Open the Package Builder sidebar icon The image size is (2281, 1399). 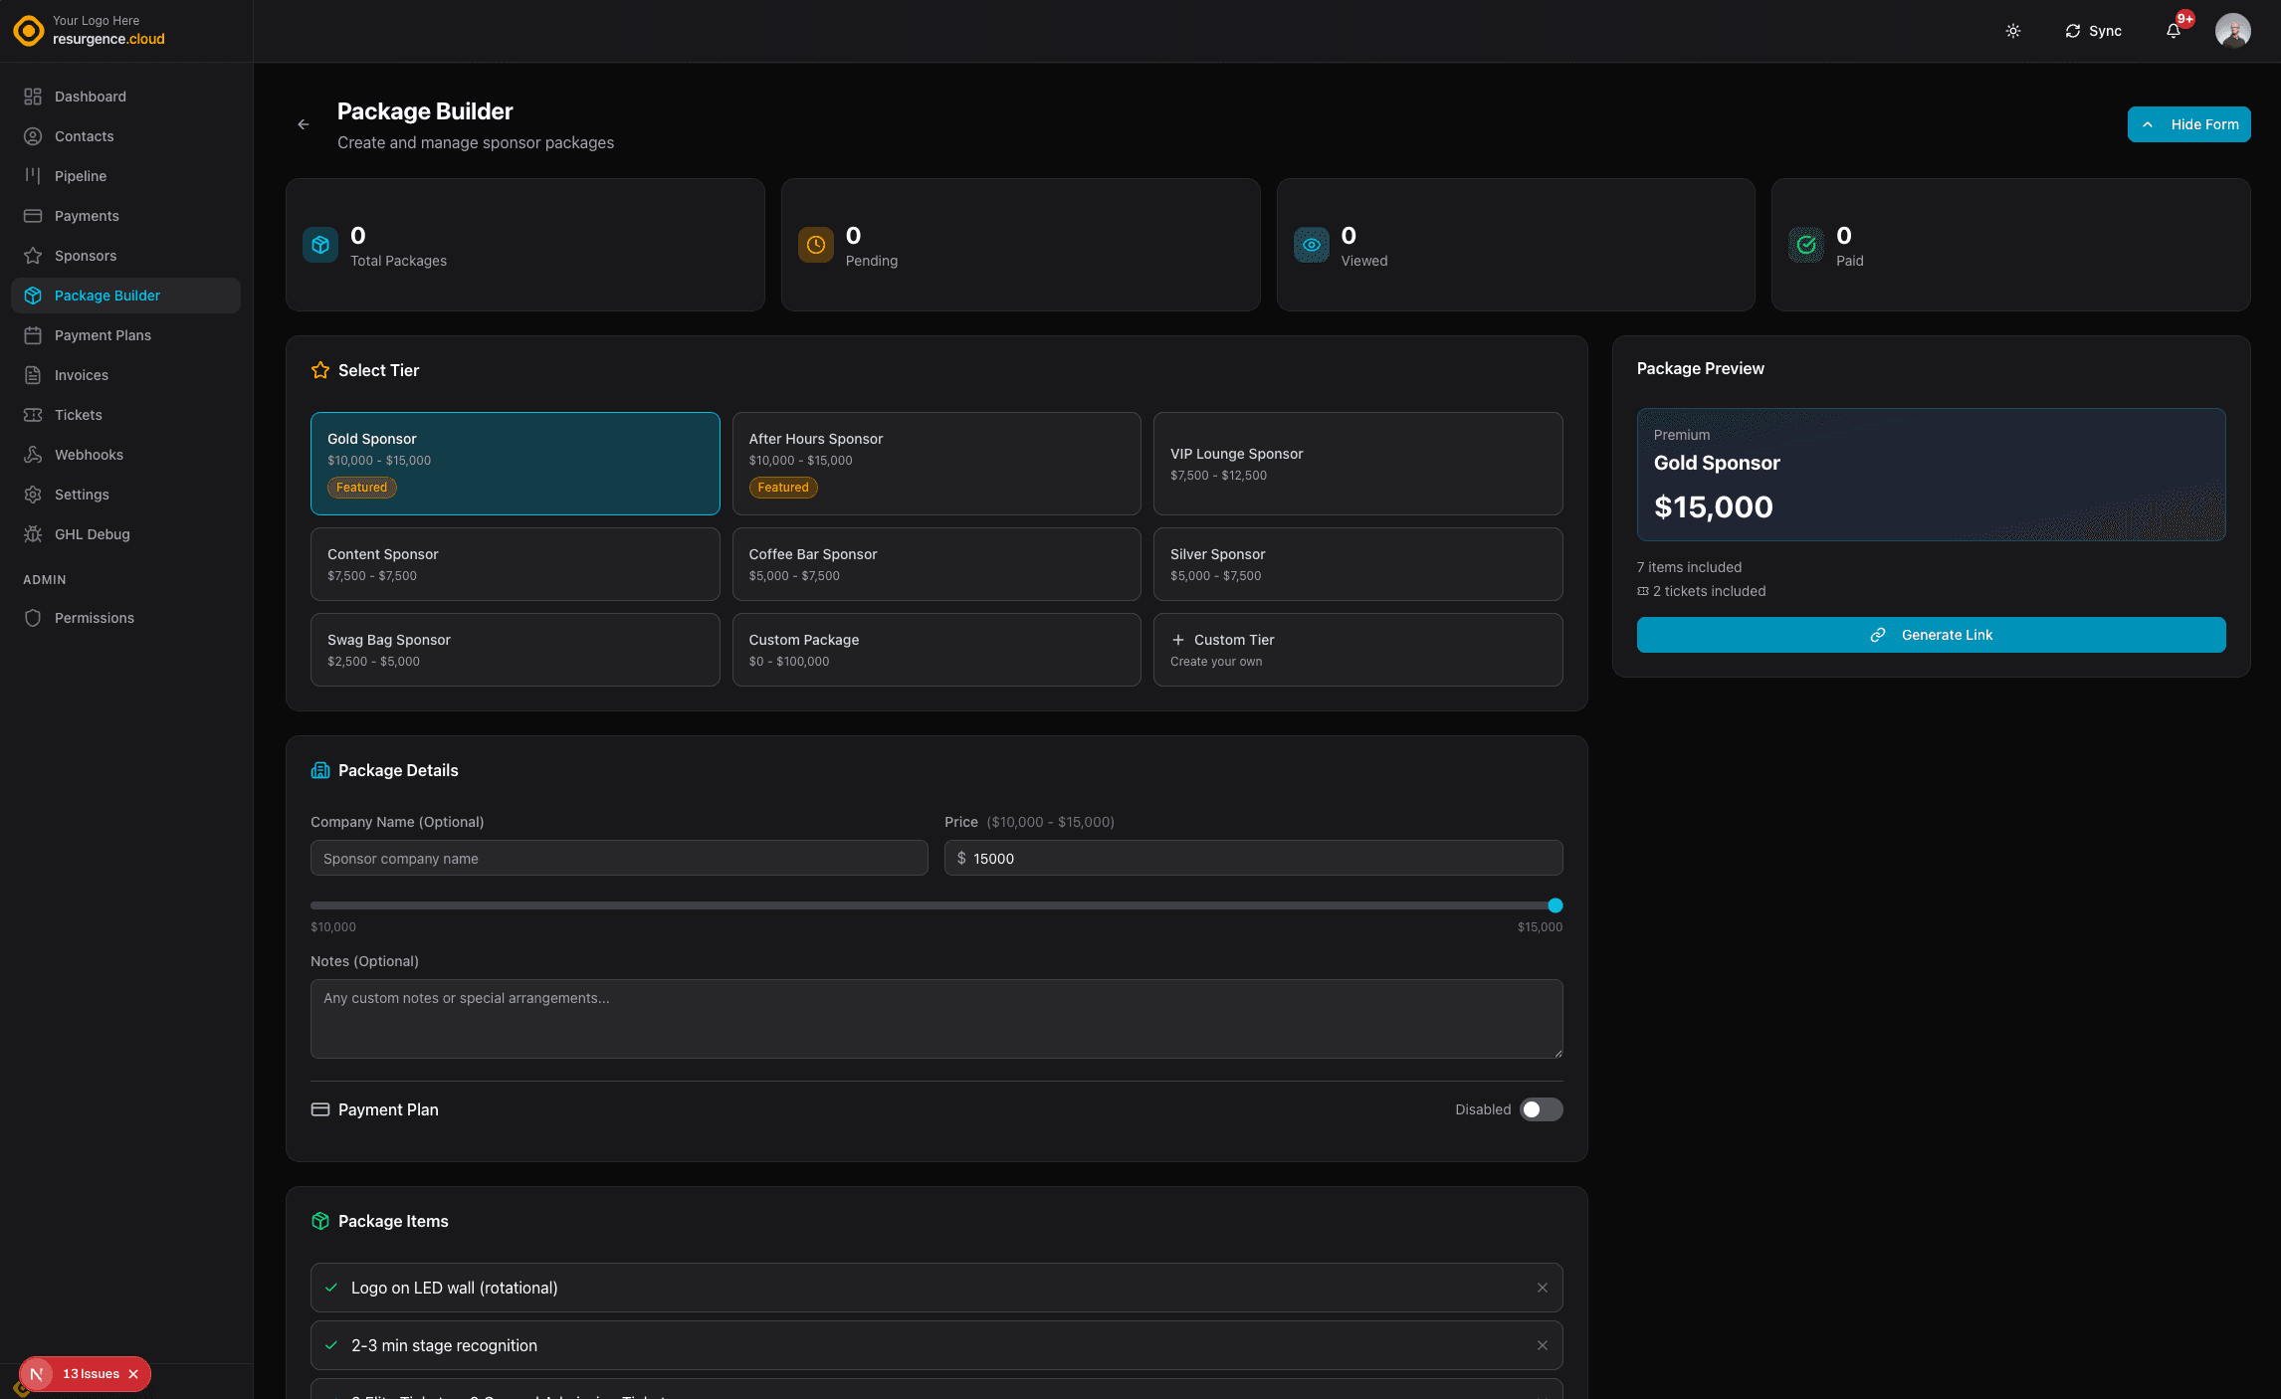tap(33, 296)
